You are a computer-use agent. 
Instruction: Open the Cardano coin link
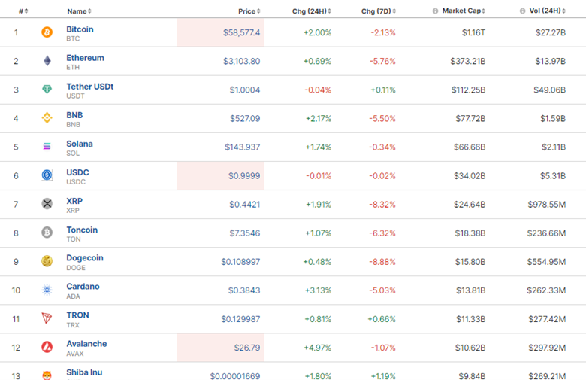[83, 287]
